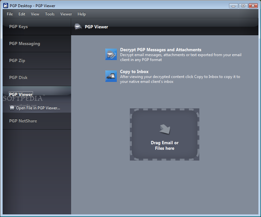The height and width of the screenshot is (217, 261).
Task: Select the PGP Messaging sidebar section
Action: (x=37, y=44)
